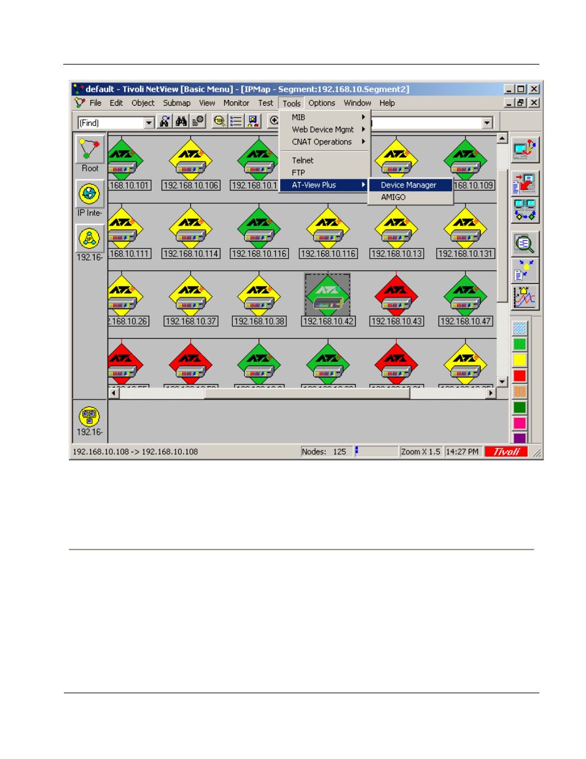
Task: Open the Edit menu
Action: tap(116, 103)
